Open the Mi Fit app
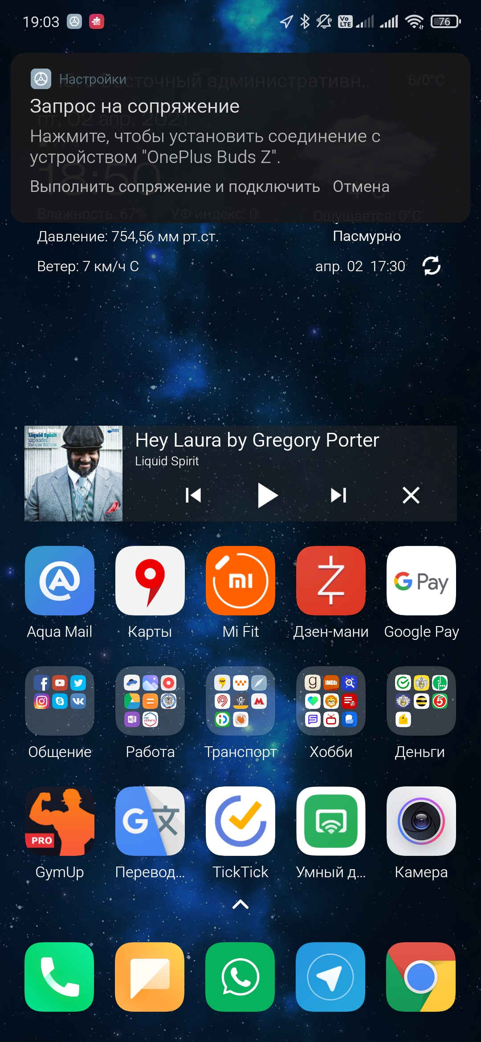Screen dimensions: 481x1042 [x=240, y=581]
